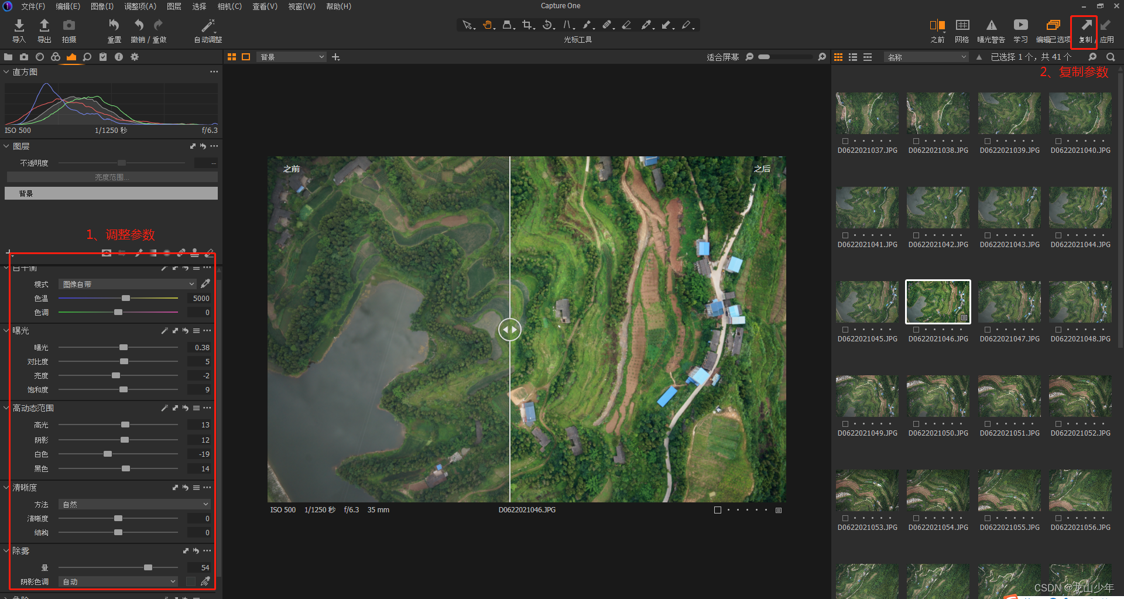
Task: Open the Batch gear tool tab
Action: coord(135,57)
